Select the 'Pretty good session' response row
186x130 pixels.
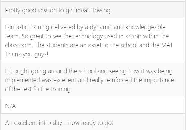[x=93, y=10]
